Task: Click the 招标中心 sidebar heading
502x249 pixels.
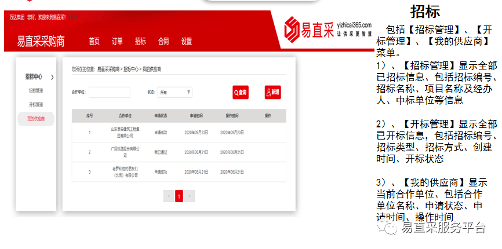Action: coord(34,76)
